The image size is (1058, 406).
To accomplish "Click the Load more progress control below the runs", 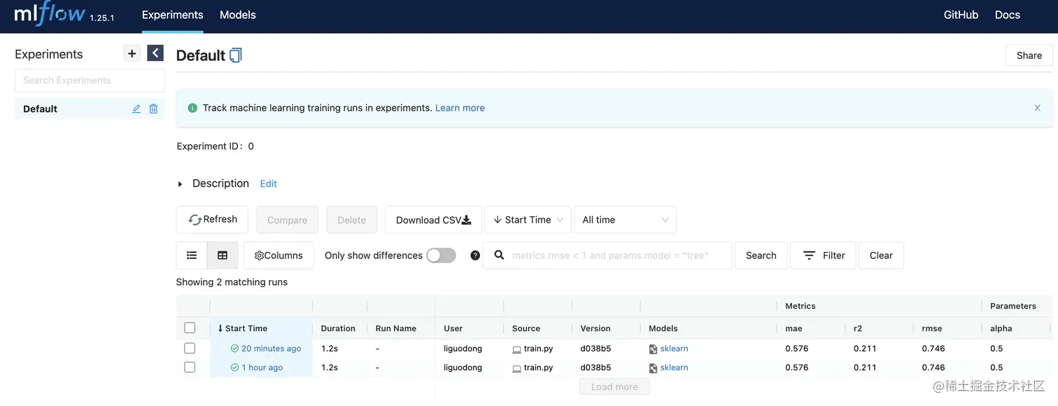I will pos(614,386).
